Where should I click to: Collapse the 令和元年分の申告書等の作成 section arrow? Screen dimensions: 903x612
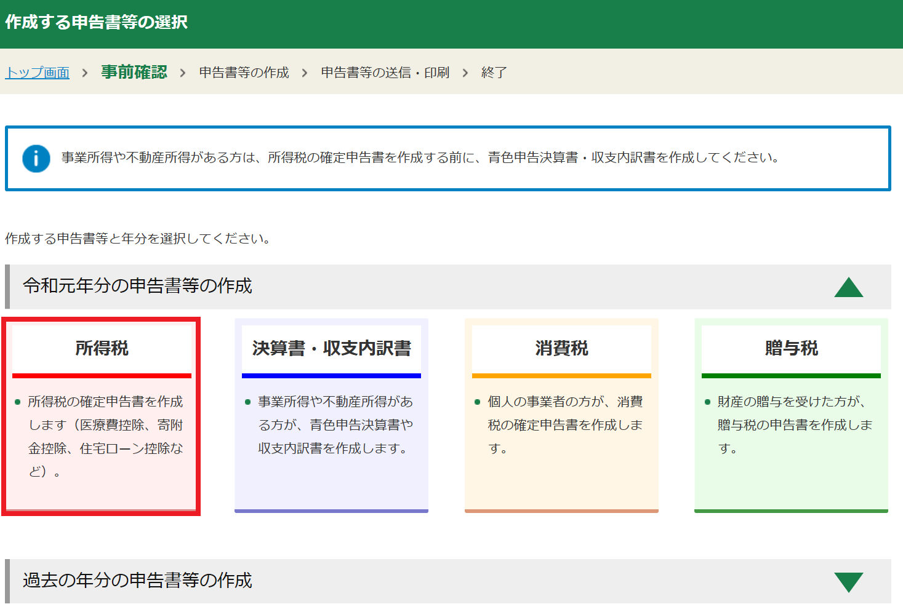point(849,287)
